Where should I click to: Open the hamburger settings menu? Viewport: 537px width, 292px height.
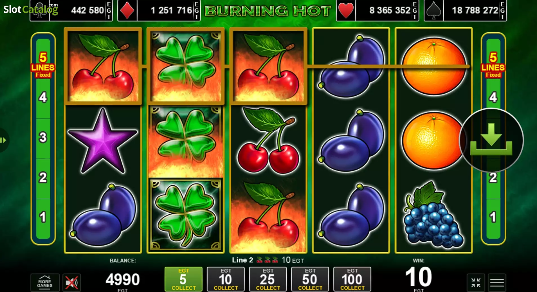point(497,282)
